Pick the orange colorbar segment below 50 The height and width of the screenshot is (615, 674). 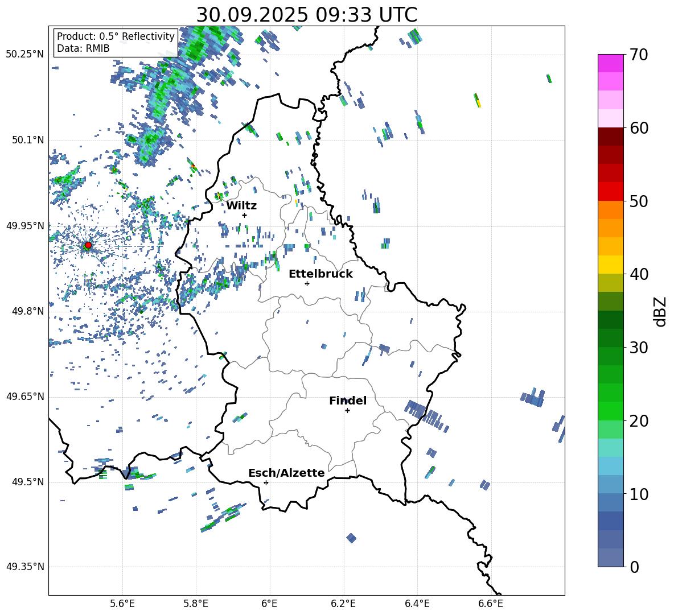(610, 210)
